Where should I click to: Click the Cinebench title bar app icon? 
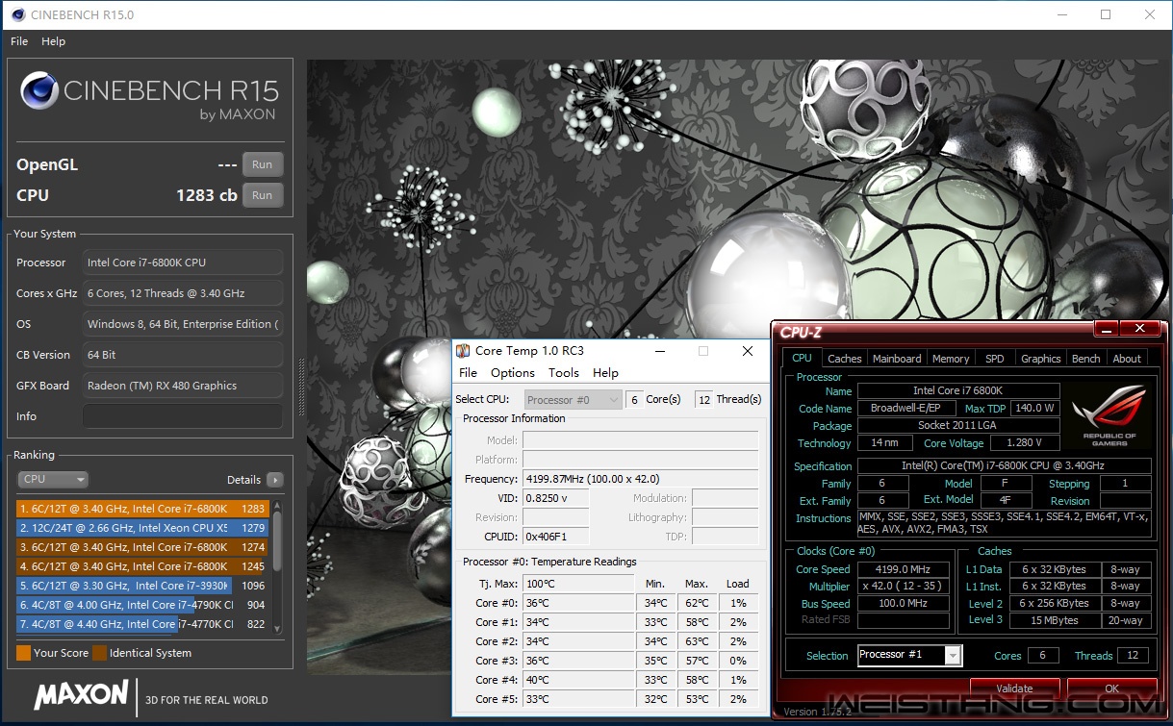[15, 14]
